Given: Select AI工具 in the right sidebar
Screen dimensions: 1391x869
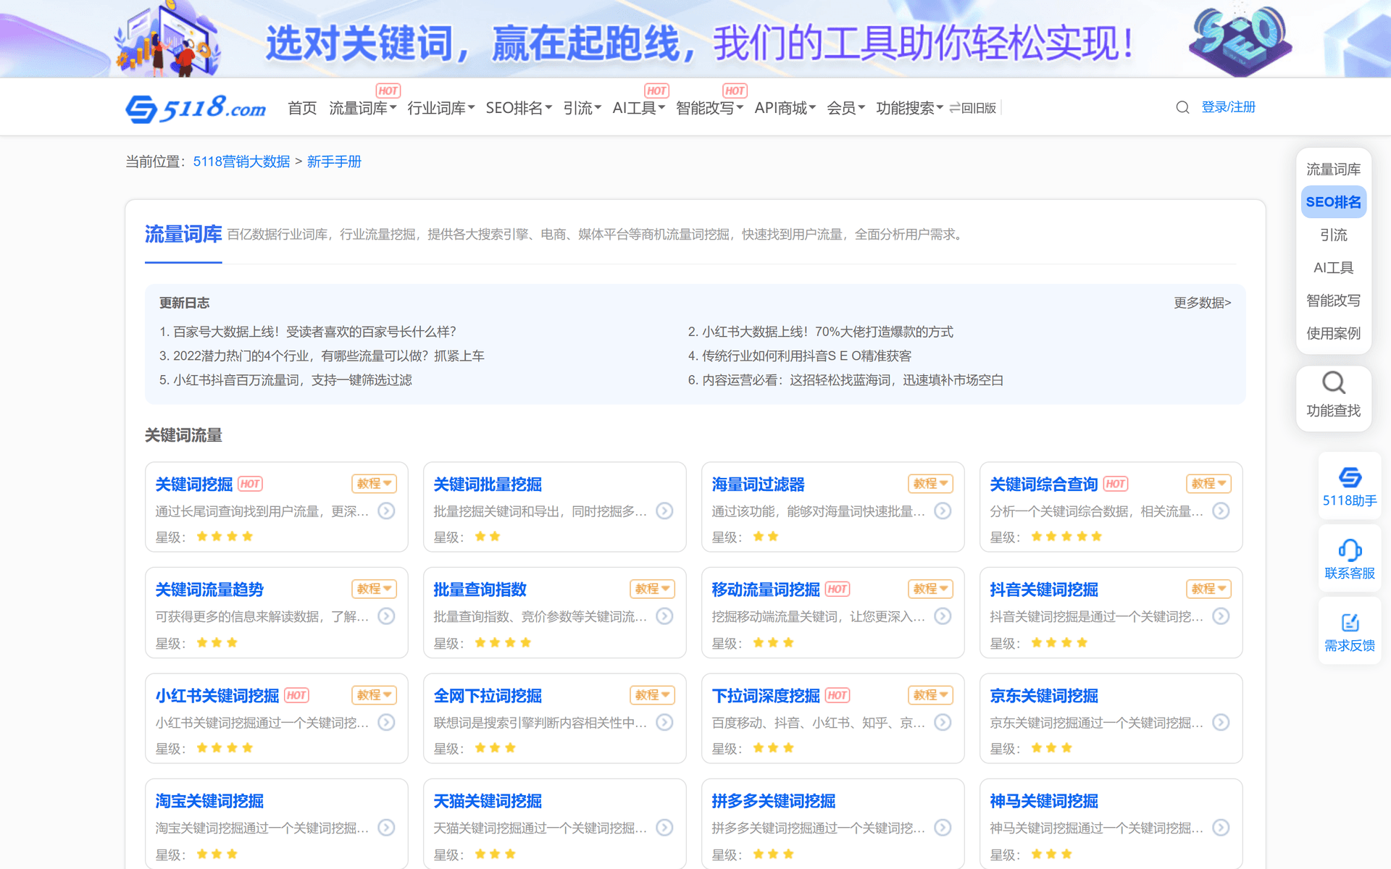Looking at the screenshot, I should click(x=1333, y=268).
